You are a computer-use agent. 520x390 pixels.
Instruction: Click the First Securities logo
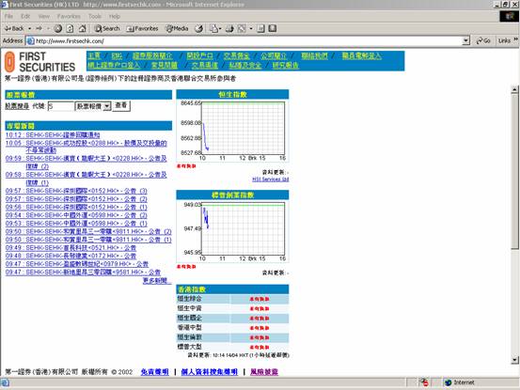pos(40,62)
